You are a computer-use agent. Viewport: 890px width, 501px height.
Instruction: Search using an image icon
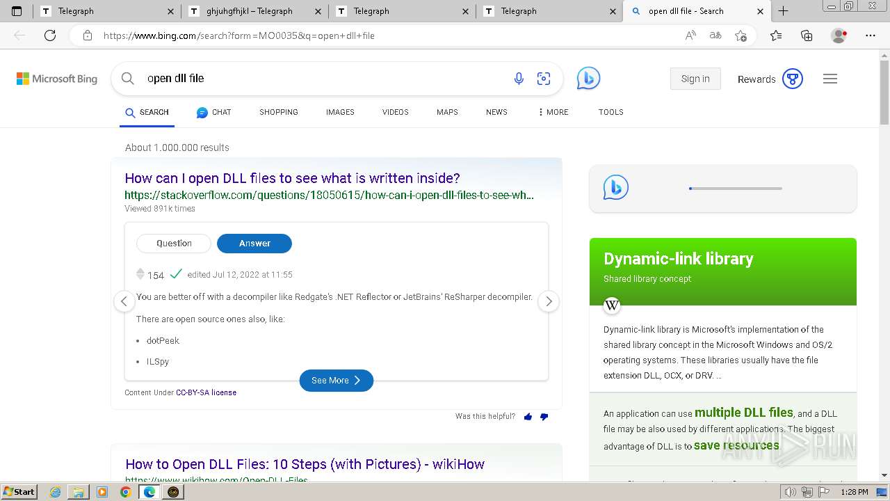pos(544,79)
